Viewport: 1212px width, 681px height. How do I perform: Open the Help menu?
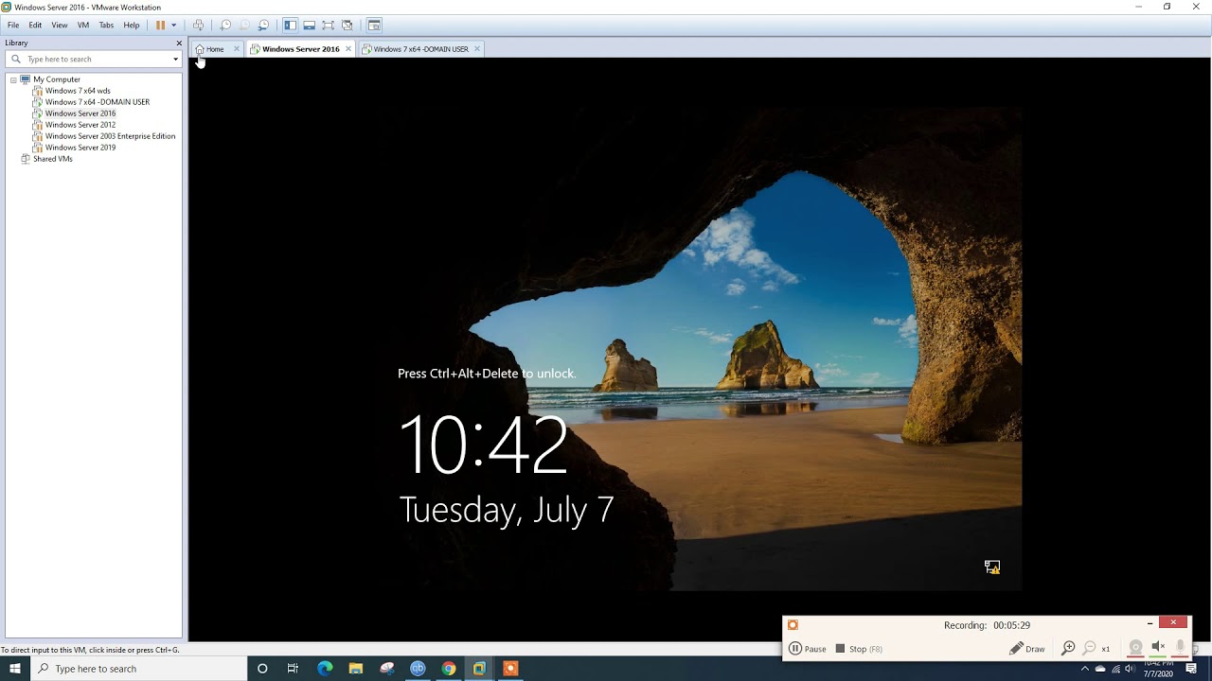tap(132, 26)
